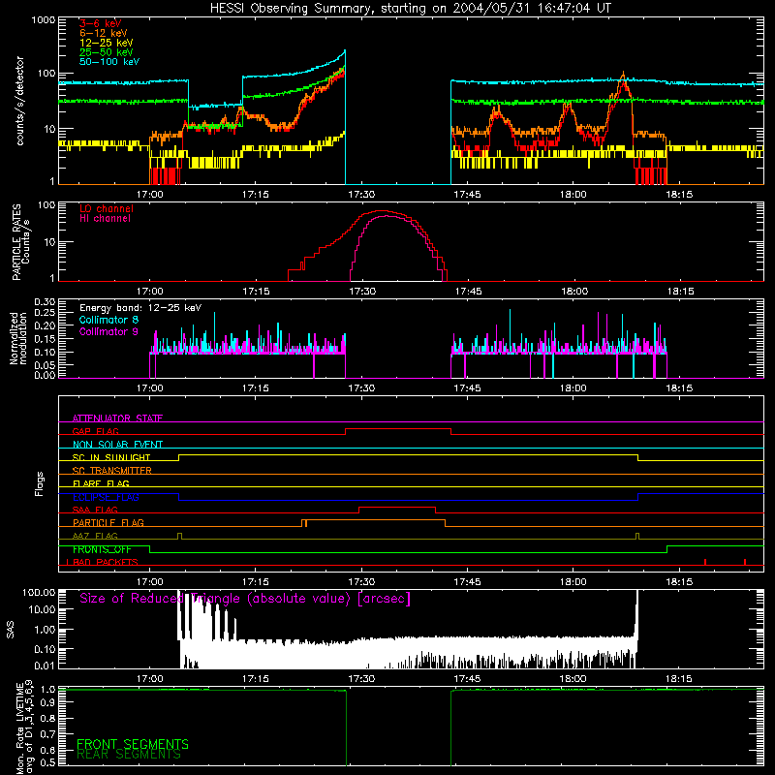Click the 100.00 tick on SAS axis
This screenshot has width=775, height=775.
click(x=39, y=593)
